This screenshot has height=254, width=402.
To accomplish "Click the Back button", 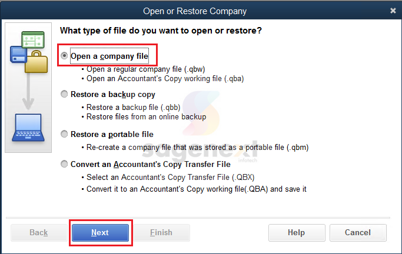I will coord(39,232).
